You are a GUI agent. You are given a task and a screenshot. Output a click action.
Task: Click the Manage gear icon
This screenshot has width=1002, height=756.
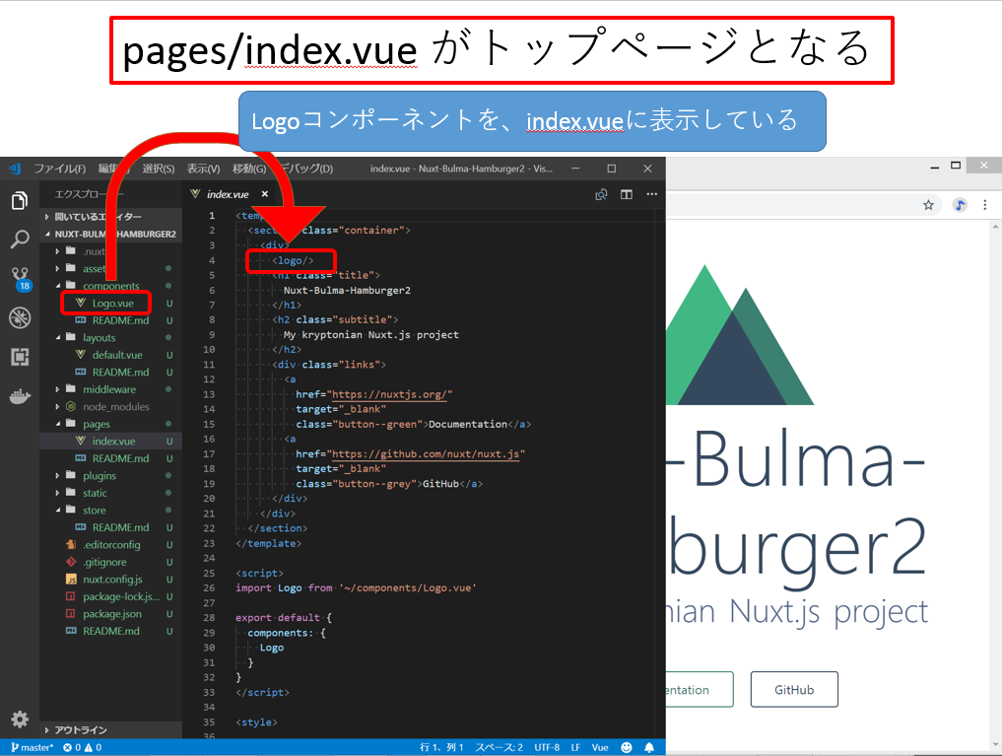coord(20,720)
